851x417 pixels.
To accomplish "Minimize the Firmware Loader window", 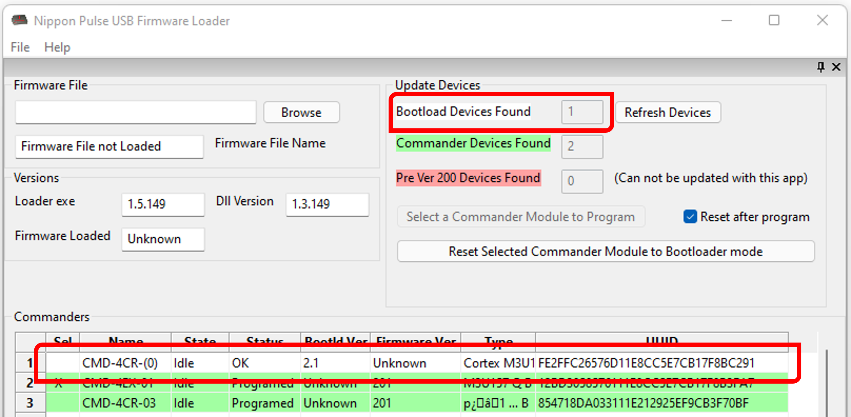I will click(727, 21).
